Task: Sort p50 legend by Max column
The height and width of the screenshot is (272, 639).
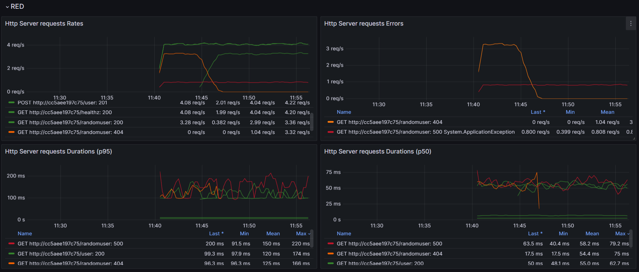Action: point(620,234)
